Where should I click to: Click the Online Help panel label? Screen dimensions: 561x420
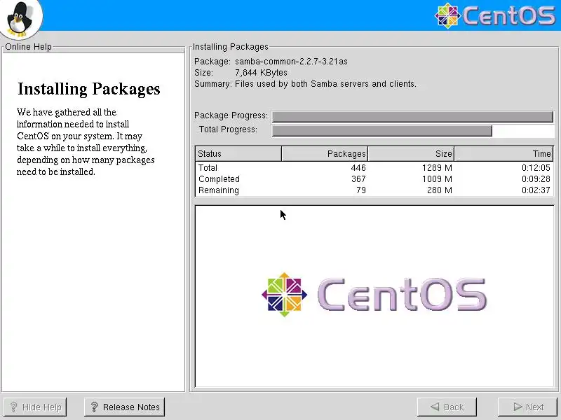[x=28, y=47]
